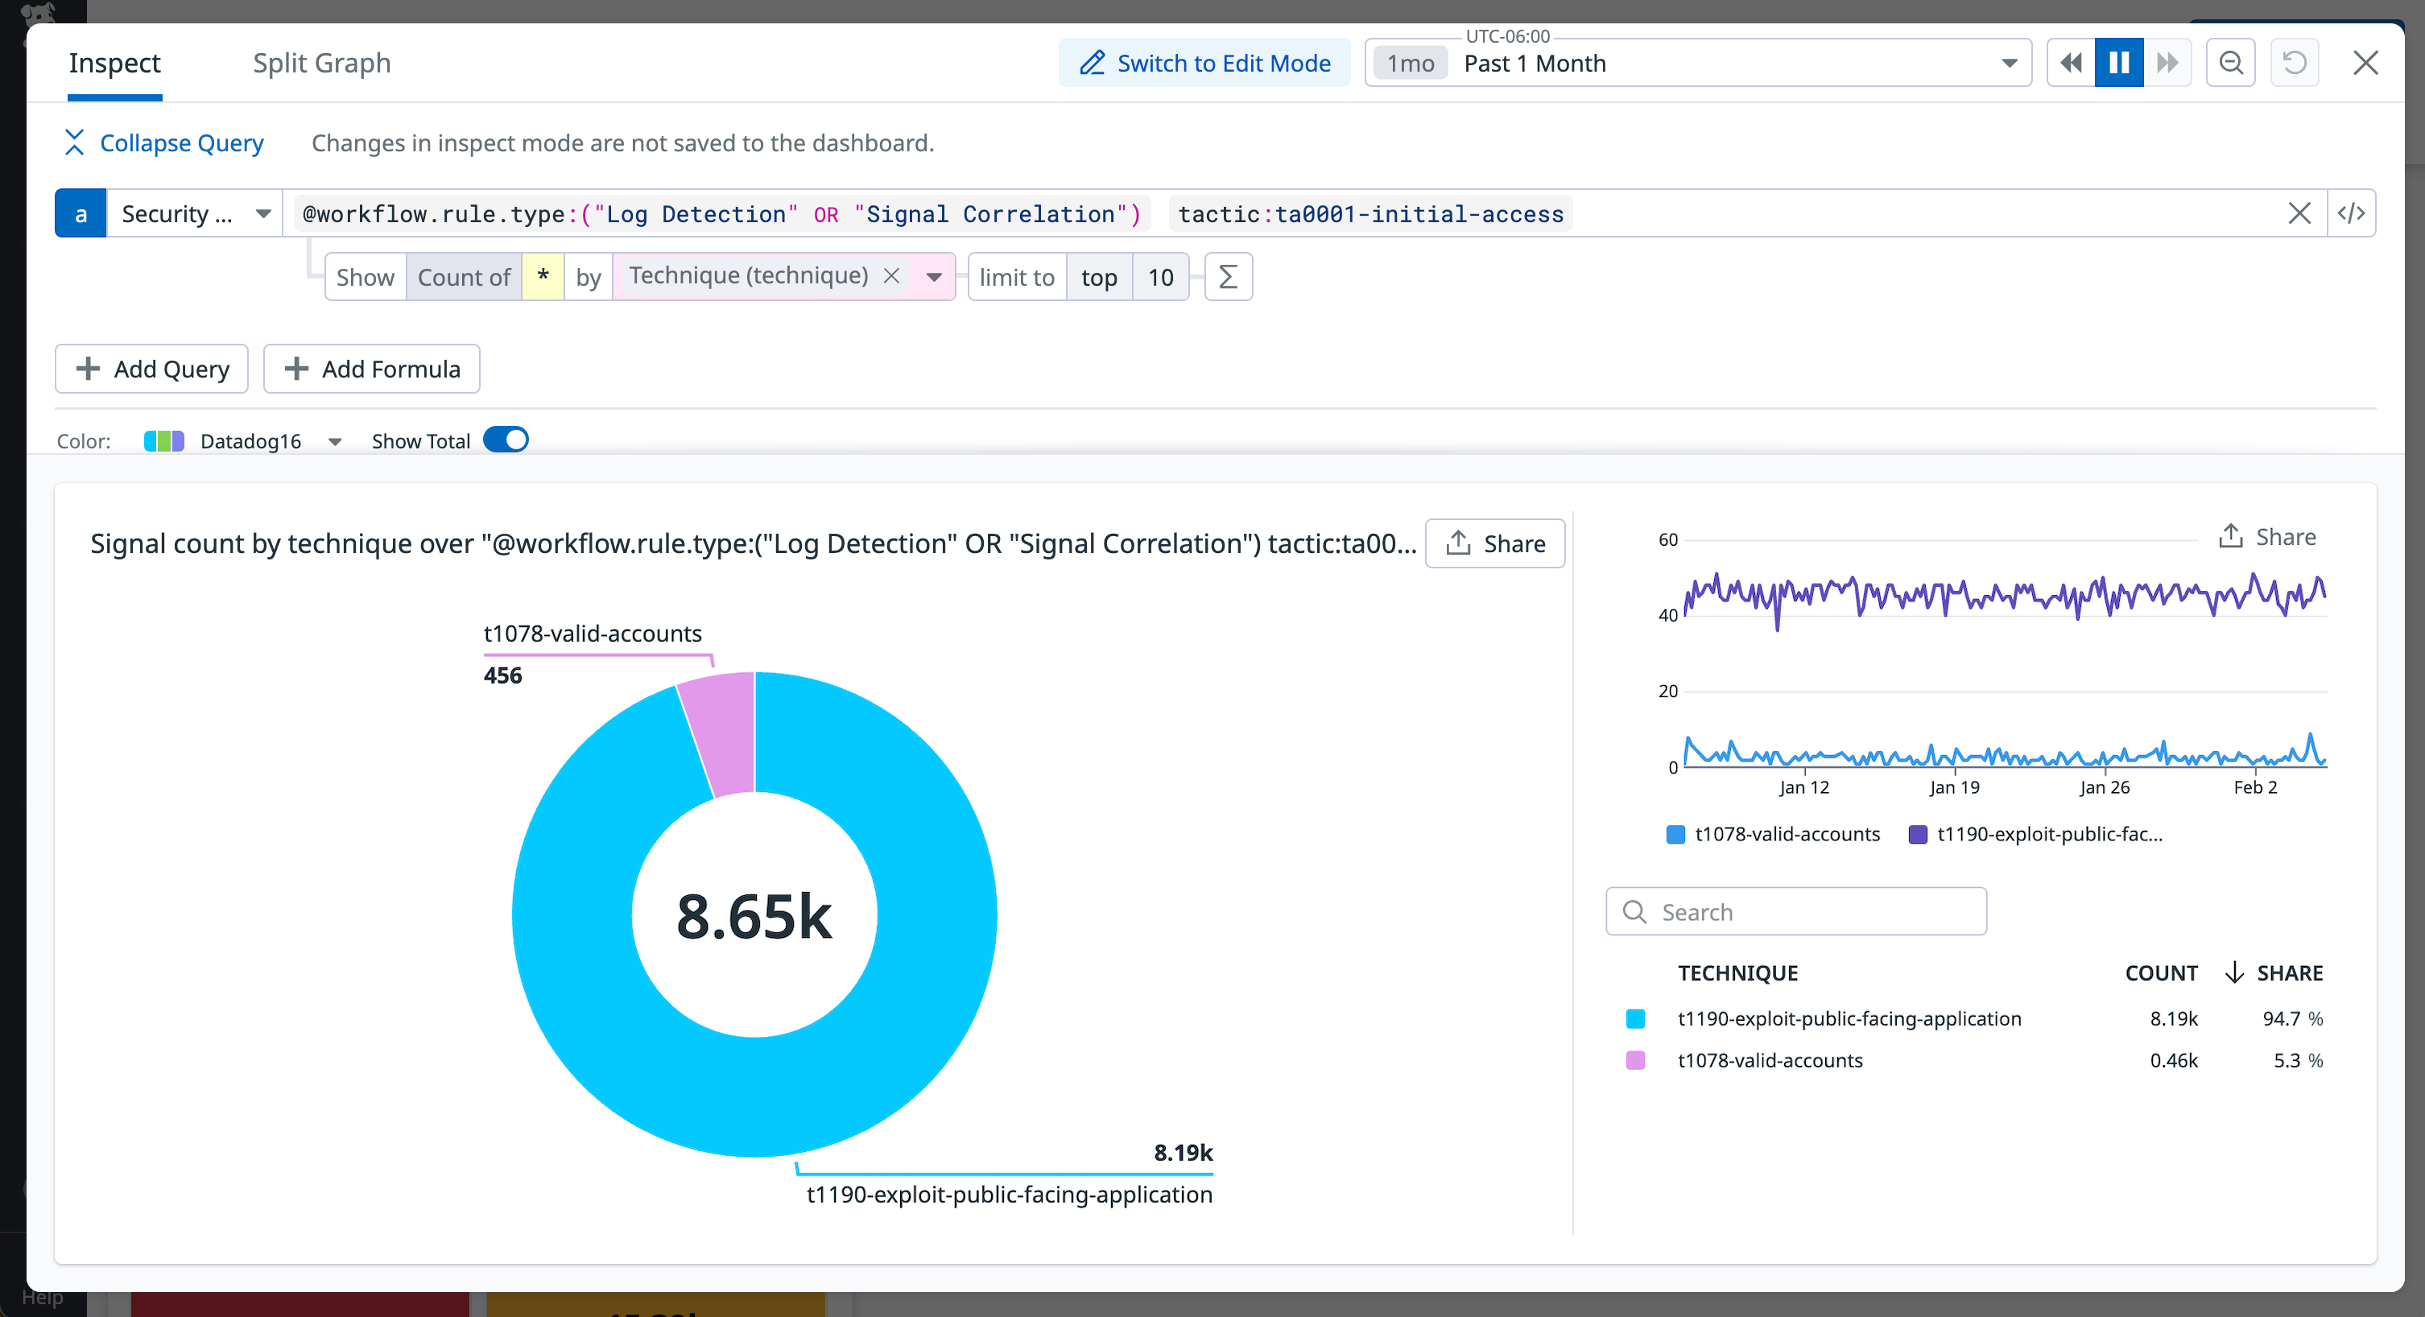Clear the query text
2425x1317 pixels.
(x=2299, y=213)
